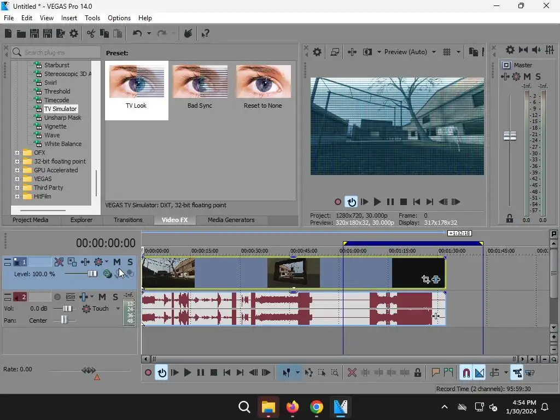Open the Insert menu
Image resolution: width=560 pixels, height=420 pixels.
point(69,18)
